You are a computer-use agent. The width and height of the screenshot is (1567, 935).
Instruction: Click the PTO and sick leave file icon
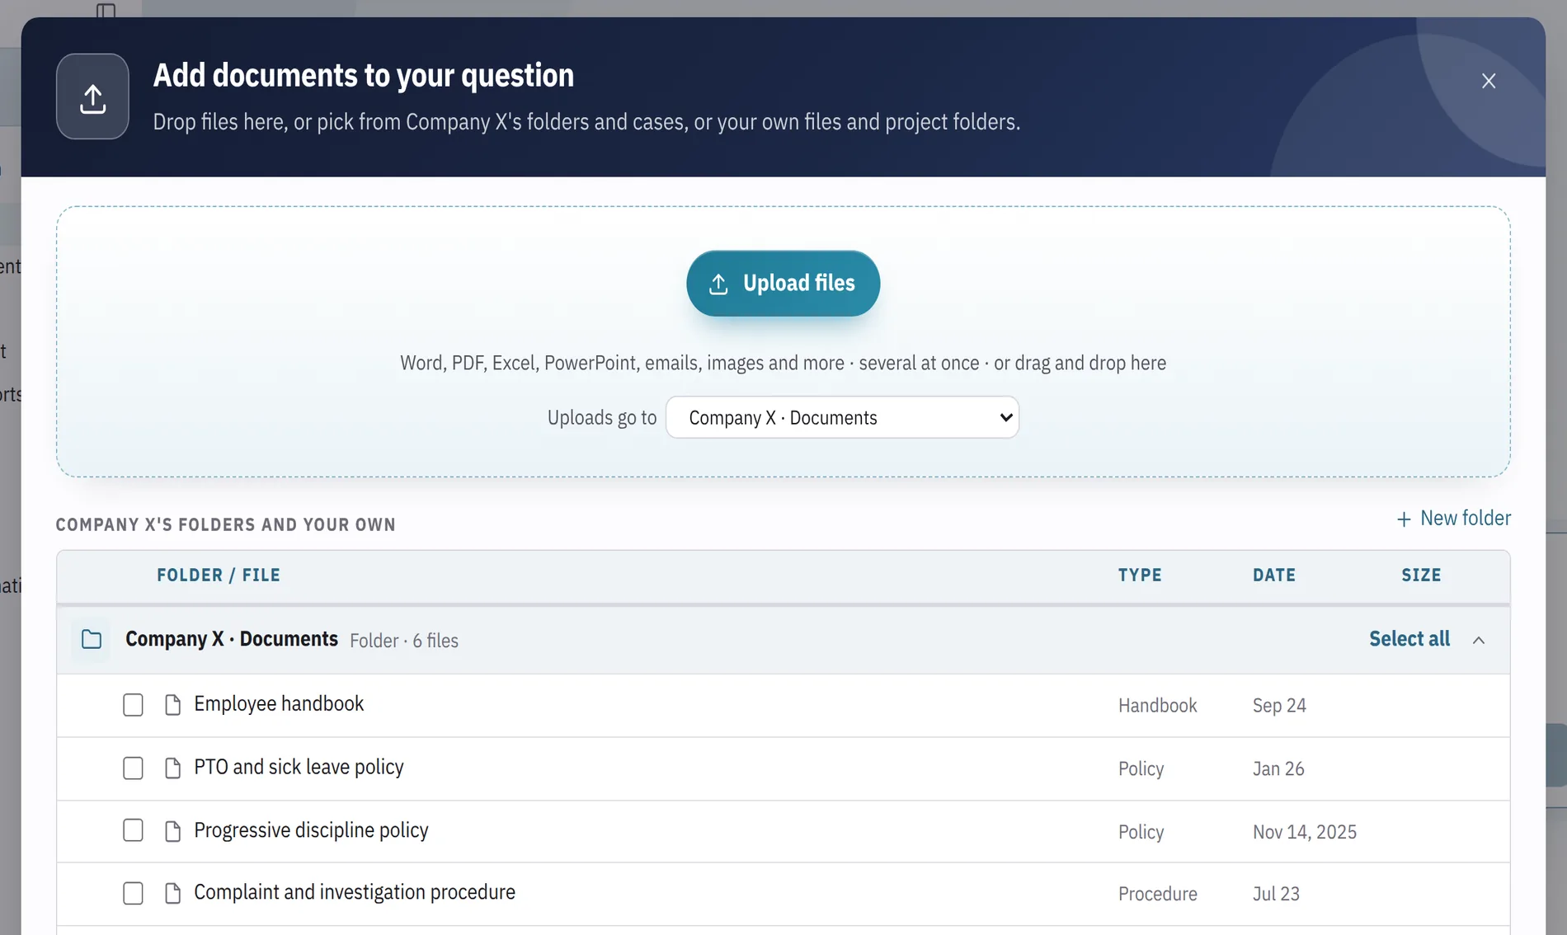[x=172, y=768]
